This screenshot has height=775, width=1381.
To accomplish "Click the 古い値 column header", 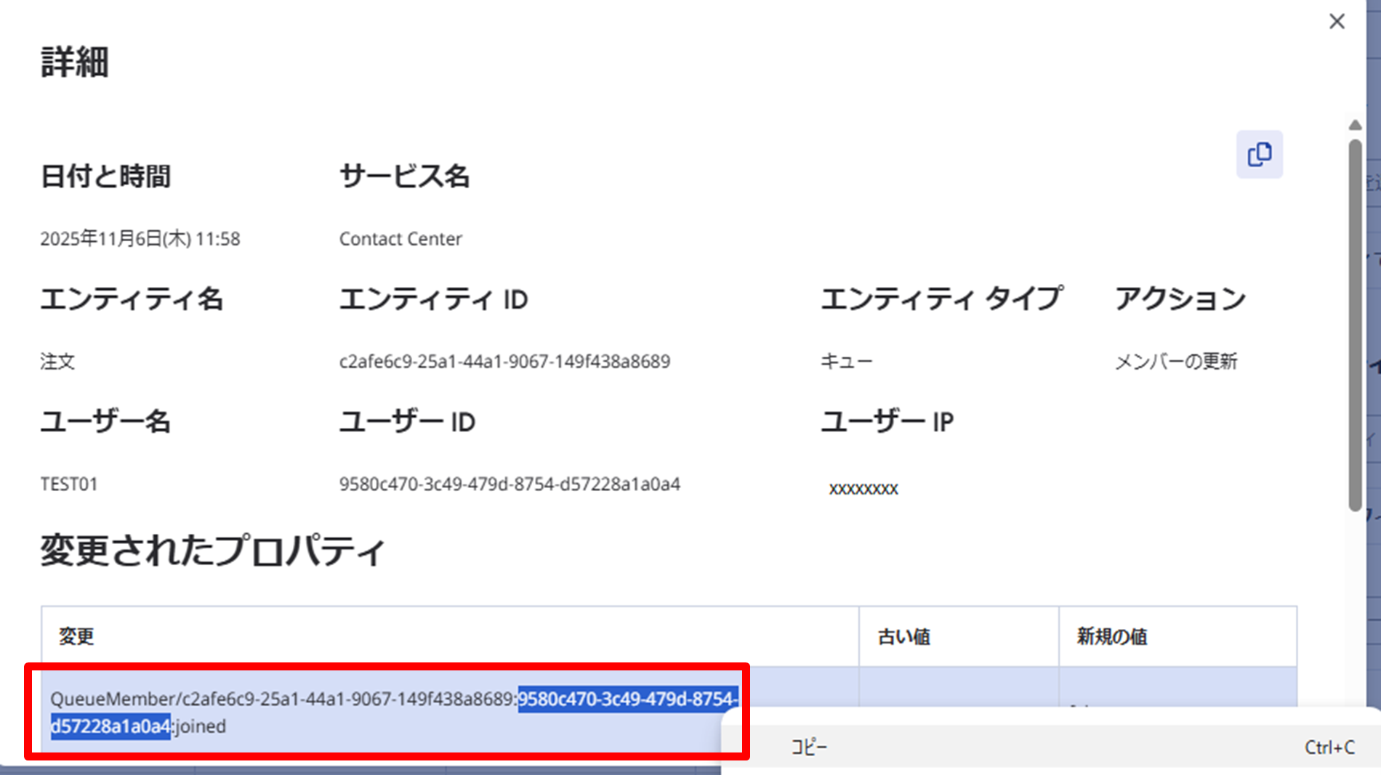I will 903,637.
